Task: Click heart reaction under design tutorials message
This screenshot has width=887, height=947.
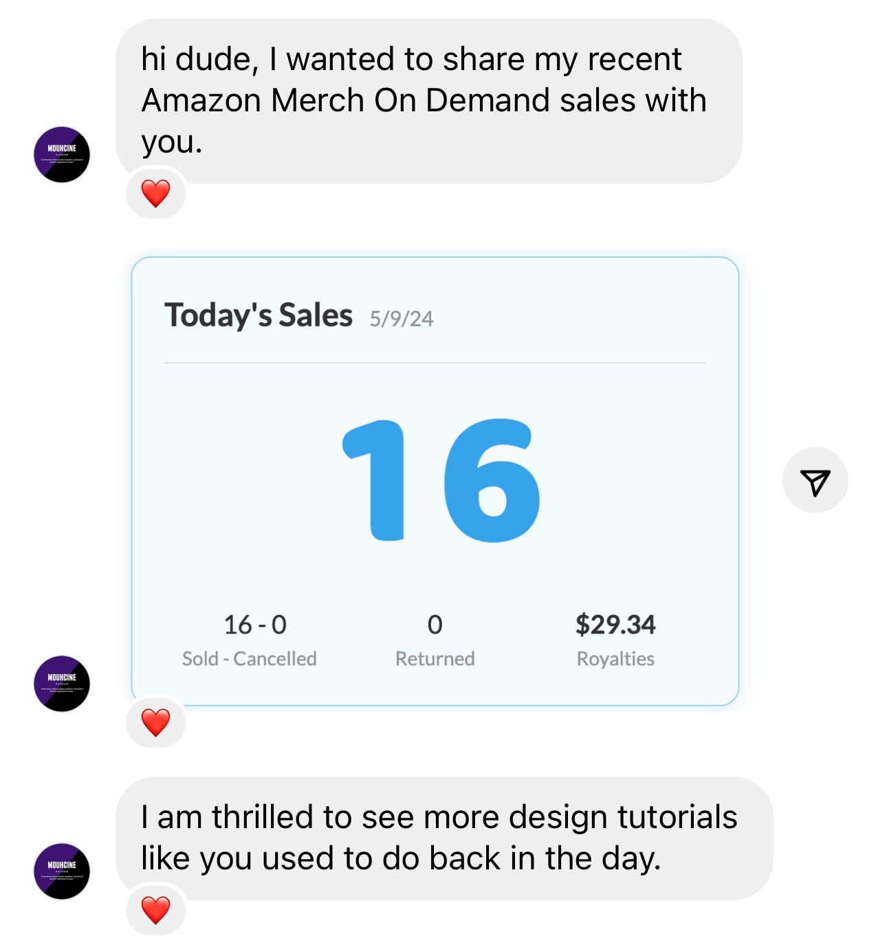Action: (x=155, y=910)
